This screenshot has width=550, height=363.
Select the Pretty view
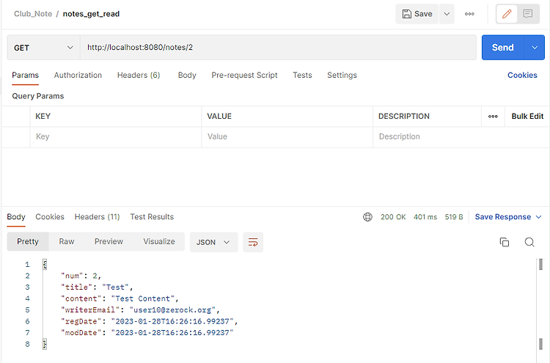[28, 242]
